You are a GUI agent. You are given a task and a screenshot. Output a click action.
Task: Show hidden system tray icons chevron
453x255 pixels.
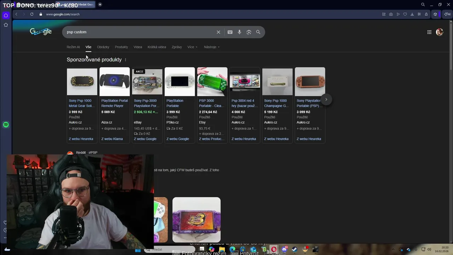click(393, 249)
